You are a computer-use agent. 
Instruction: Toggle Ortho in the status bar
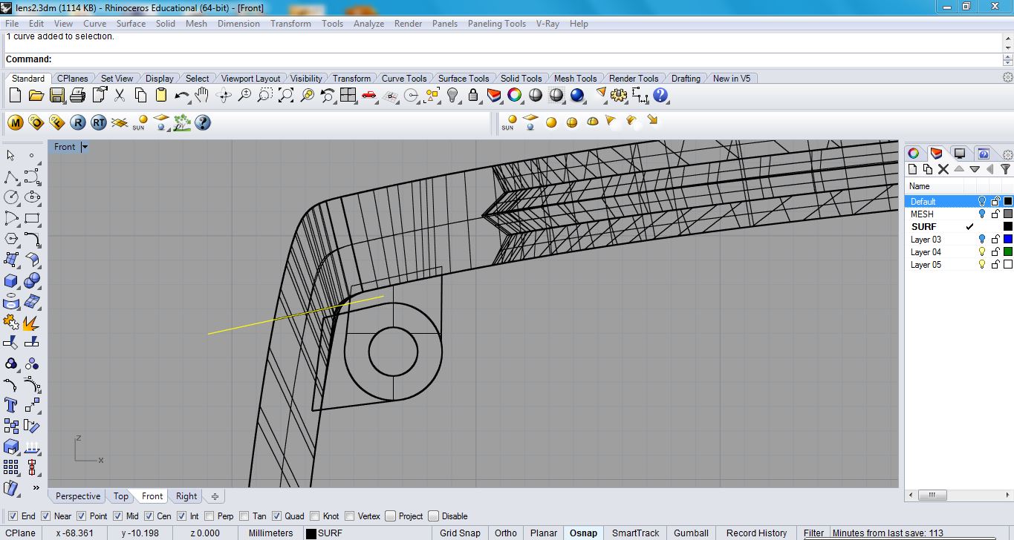pos(505,533)
